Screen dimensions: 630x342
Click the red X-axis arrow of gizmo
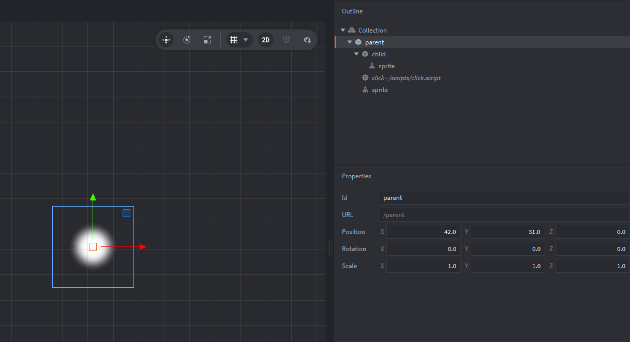[143, 247]
